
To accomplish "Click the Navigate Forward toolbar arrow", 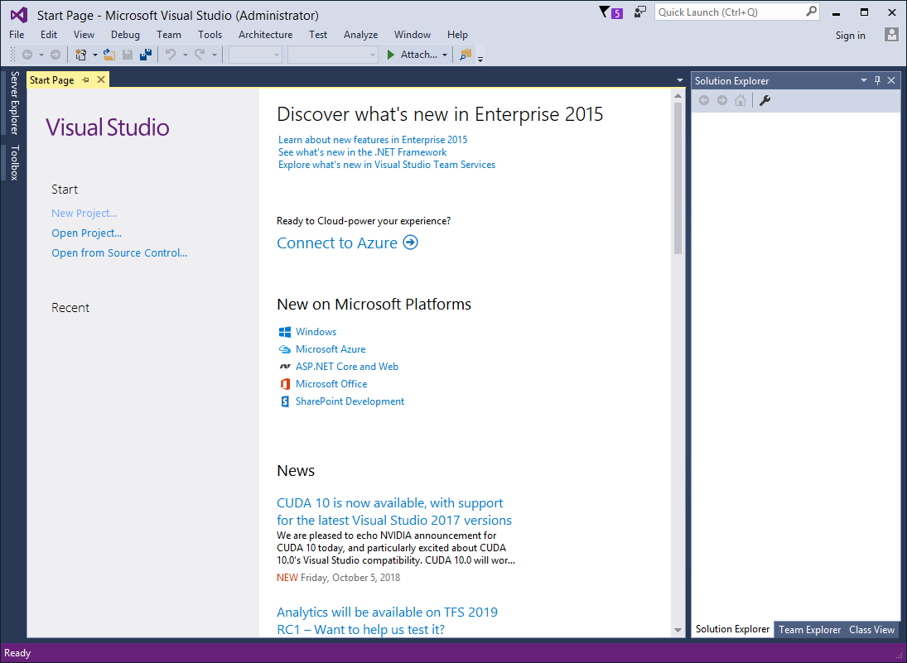I will (x=55, y=55).
